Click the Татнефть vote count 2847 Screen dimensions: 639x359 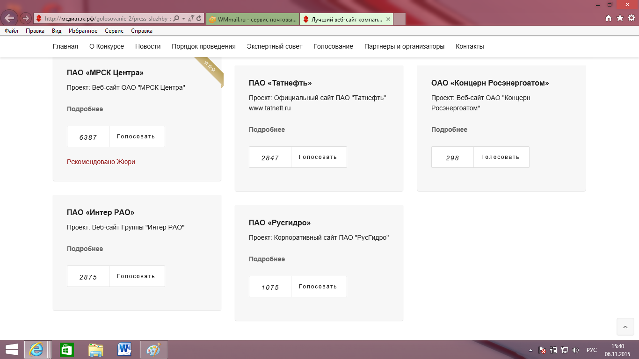(270, 158)
